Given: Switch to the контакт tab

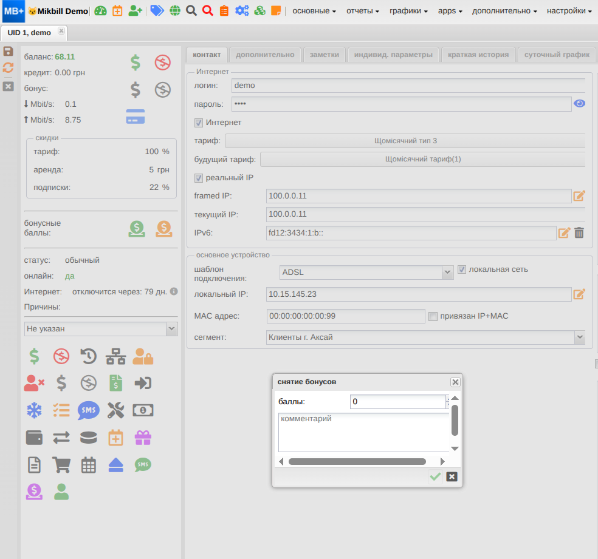Looking at the screenshot, I should [207, 55].
